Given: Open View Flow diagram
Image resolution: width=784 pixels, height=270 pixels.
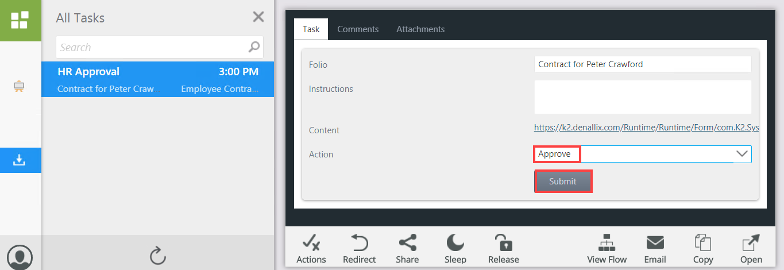Looking at the screenshot, I should (607, 249).
